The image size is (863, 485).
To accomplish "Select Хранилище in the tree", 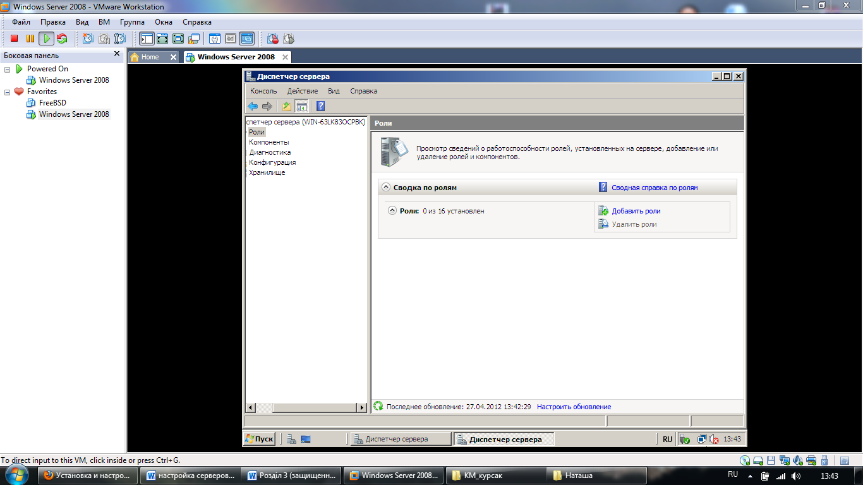I will point(267,172).
